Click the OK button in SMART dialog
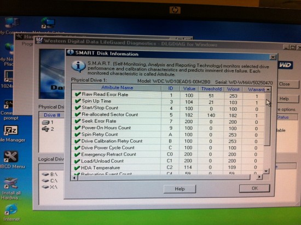The height and width of the screenshot is (225, 301). click(x=254, y=188)
